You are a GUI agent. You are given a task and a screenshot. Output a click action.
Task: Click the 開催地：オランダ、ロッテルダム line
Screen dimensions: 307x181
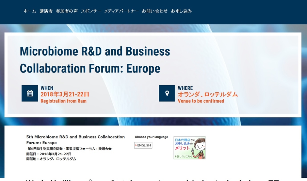tap(51, 159)
